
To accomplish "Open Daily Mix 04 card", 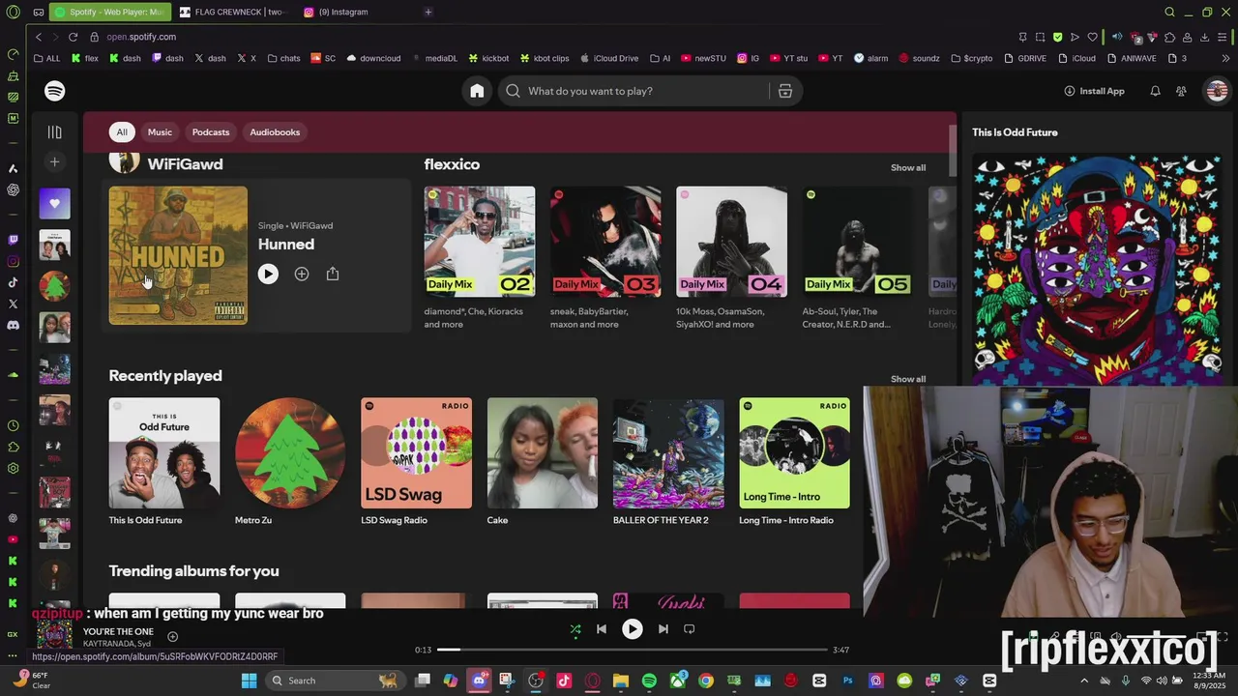I will coord(731,259).
